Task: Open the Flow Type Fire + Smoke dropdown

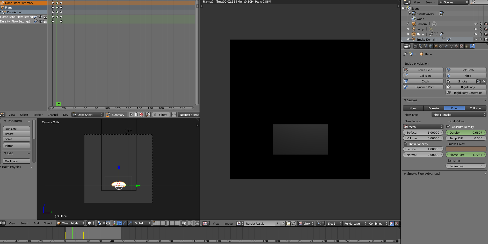Action: (459, 115)
